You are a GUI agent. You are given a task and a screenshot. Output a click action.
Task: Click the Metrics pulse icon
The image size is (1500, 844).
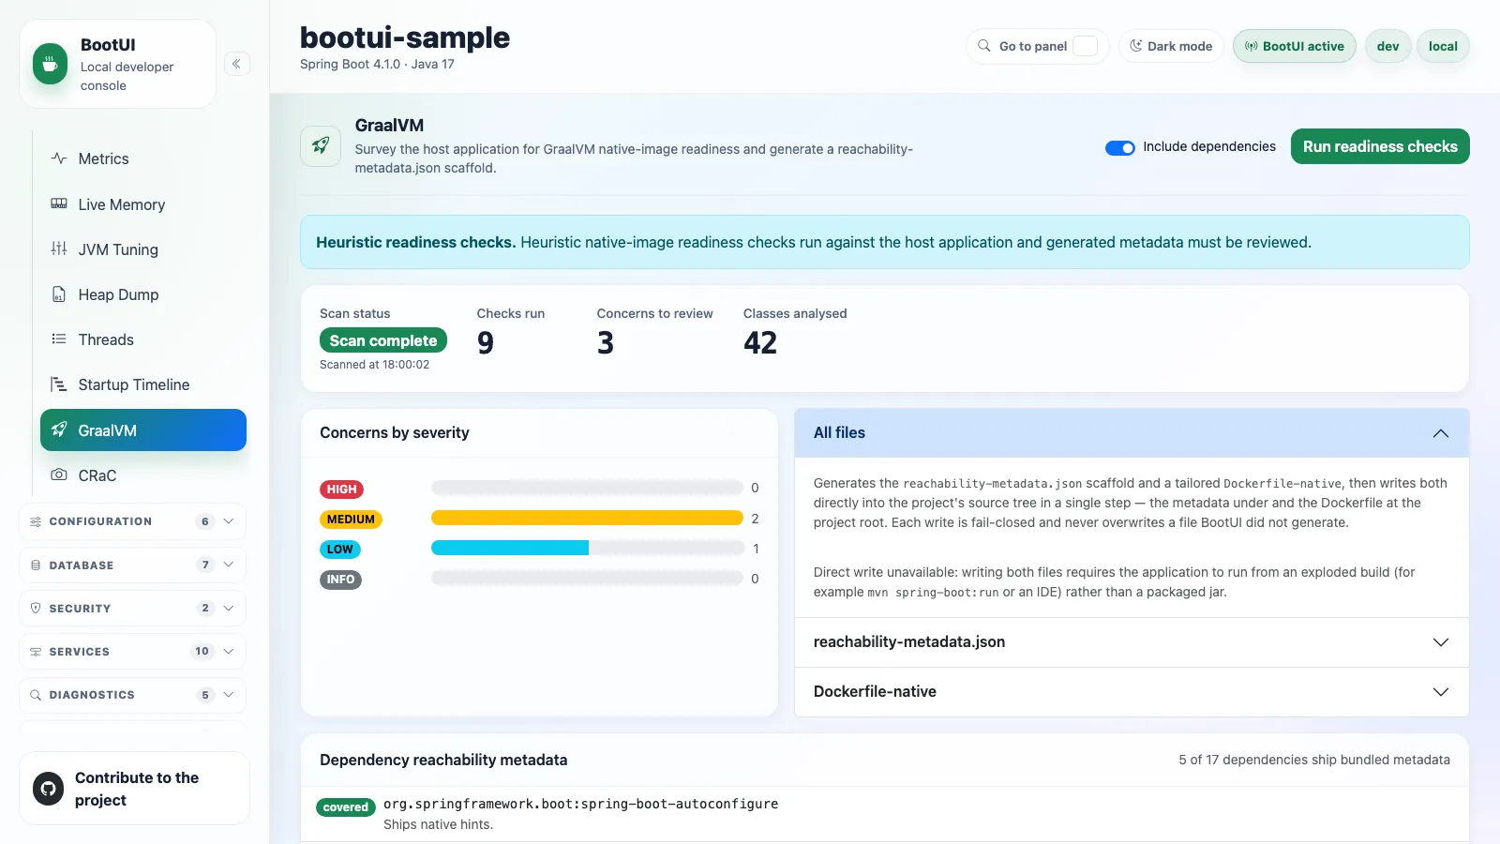59,158
